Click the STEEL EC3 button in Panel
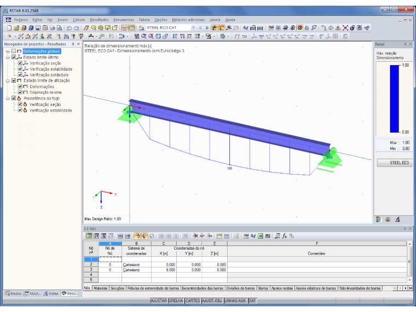Viewport: 416px width, 312px height. point(395,163)
